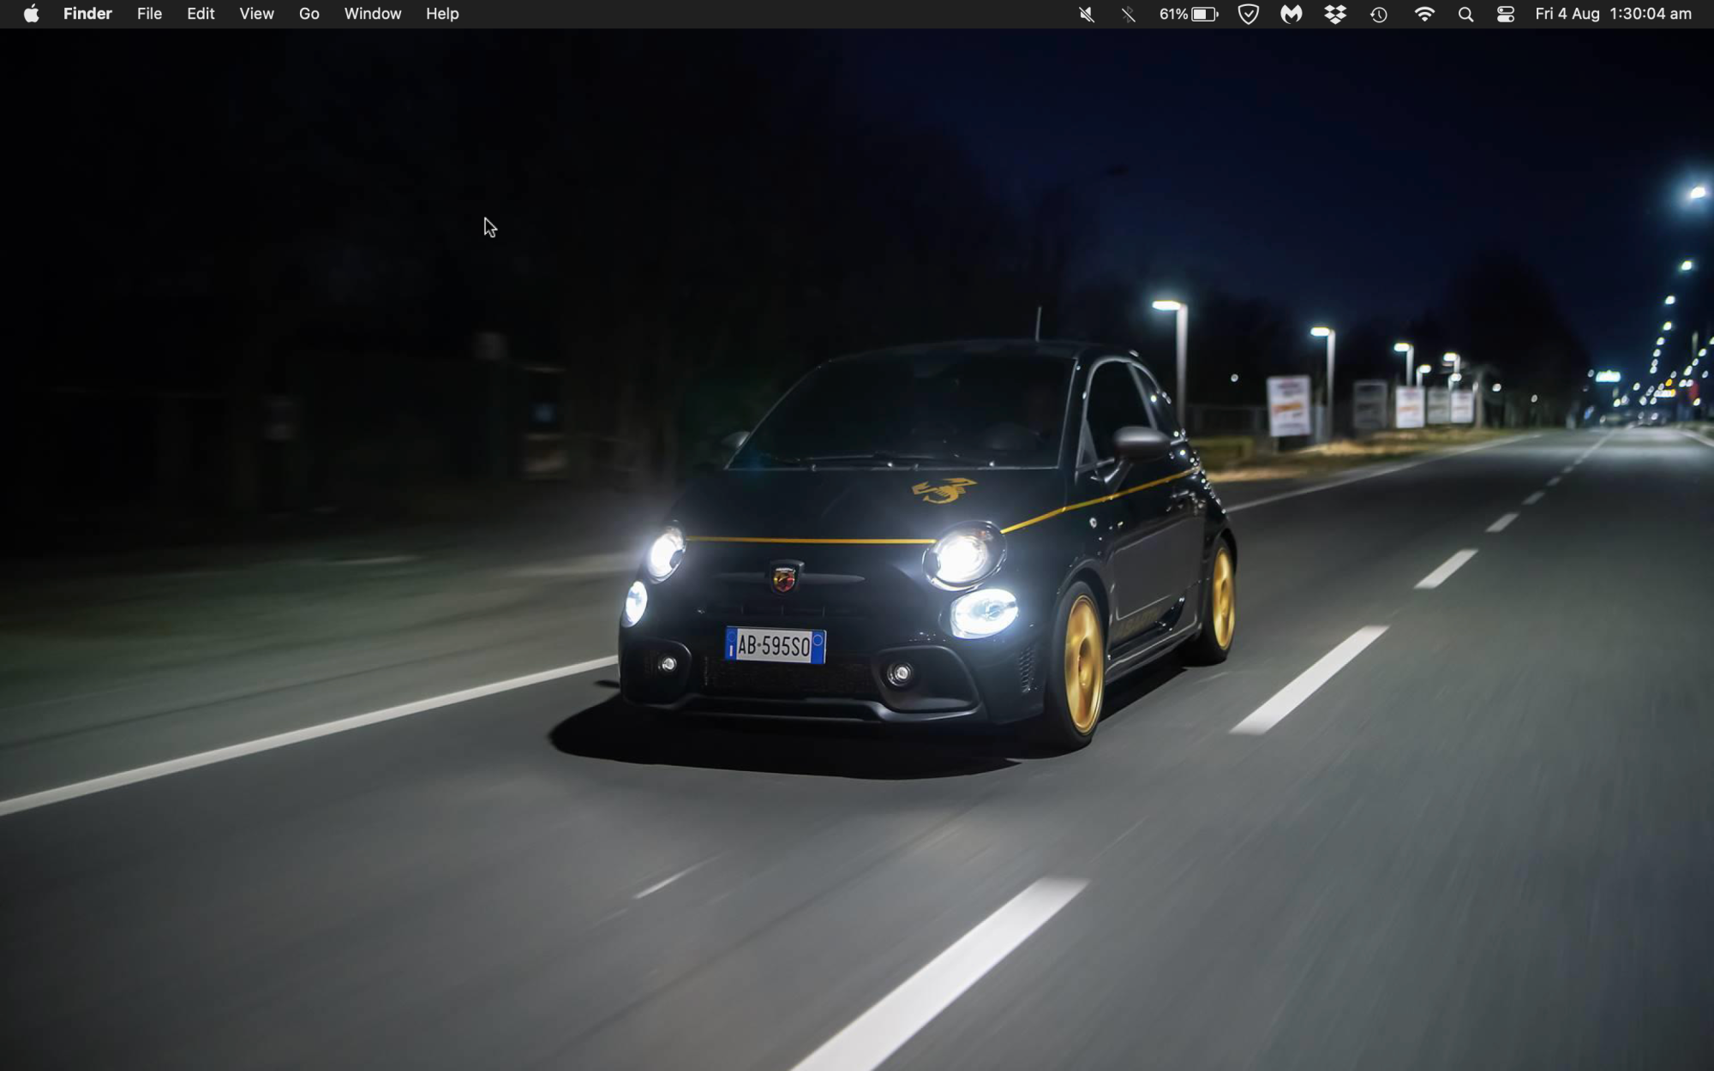This screenshot has height=1071, width=1714.
Task: Open the Wi-Fi status menu
Action: click(x=1424, y=14)
